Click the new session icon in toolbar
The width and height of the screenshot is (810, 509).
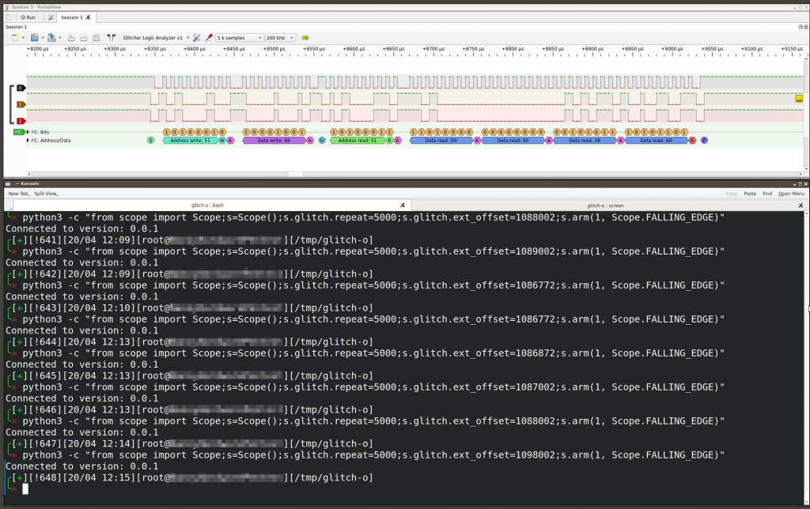pos(16,37)
